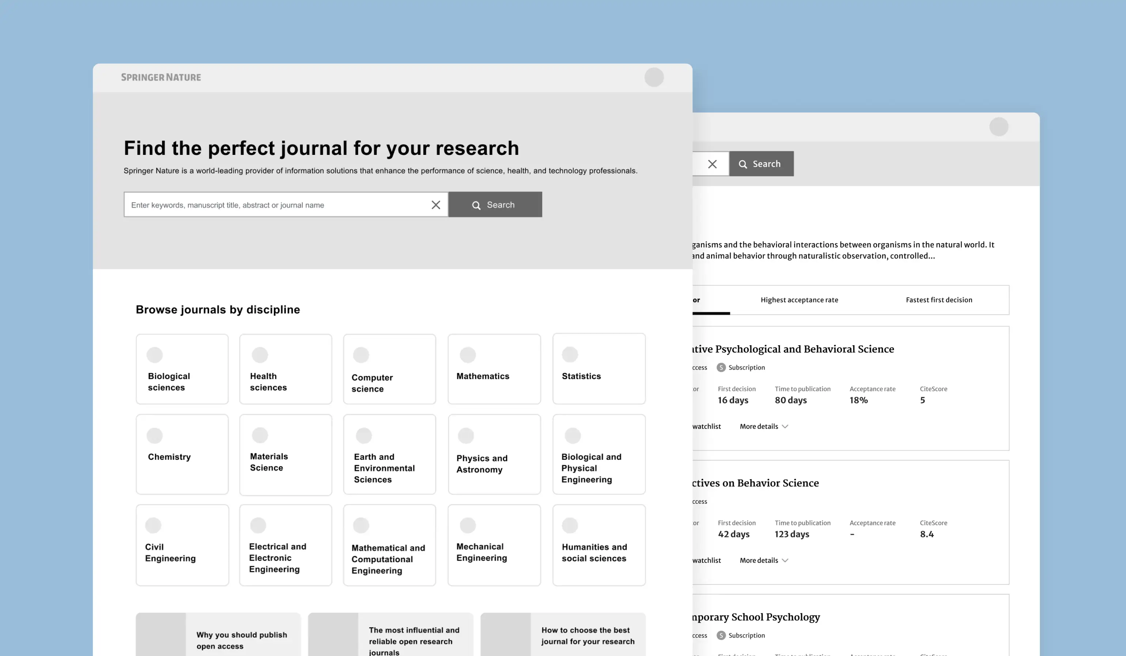Viewport: 1126px width, 656px height.
Task: Clear the search field in results window
Action: (712, 164)
